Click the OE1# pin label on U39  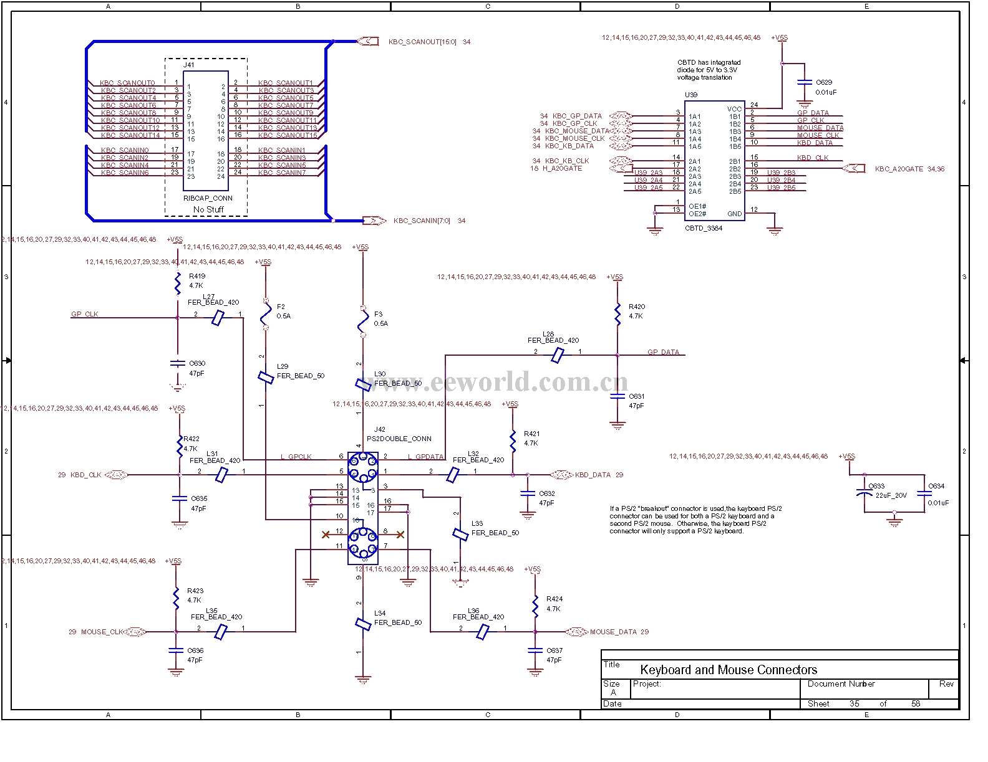coord(697,206)
